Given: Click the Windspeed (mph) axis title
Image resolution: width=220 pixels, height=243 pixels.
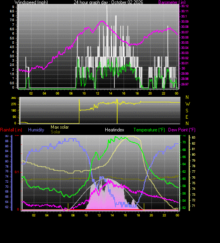Looking at the screenshot, I should (31, 2).
